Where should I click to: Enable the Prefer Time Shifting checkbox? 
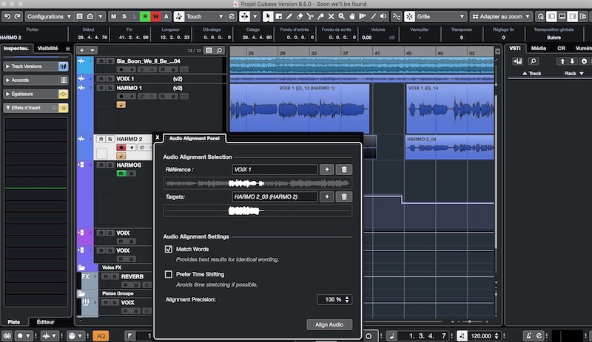(169, 275)
